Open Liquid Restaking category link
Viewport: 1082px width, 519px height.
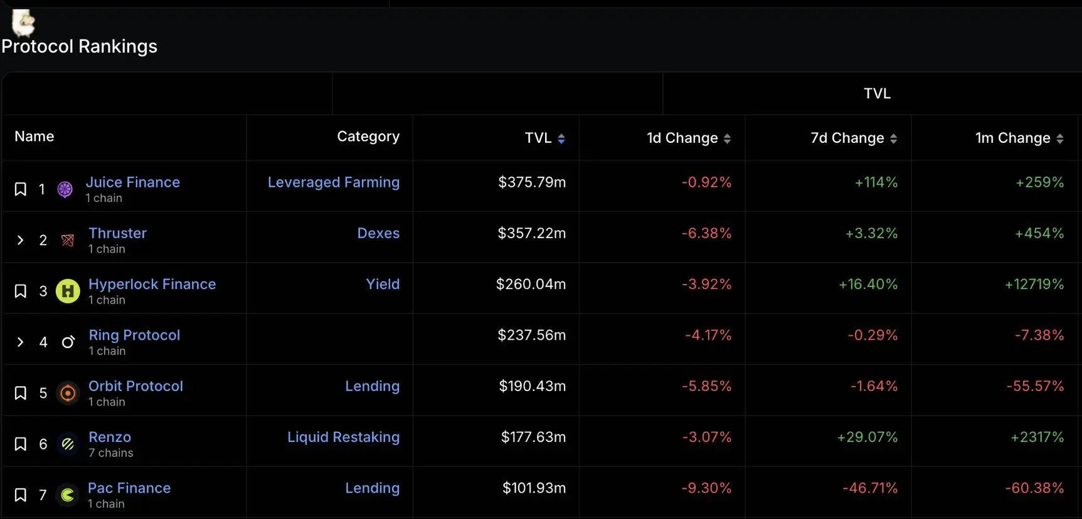click(x=343, y=437)
